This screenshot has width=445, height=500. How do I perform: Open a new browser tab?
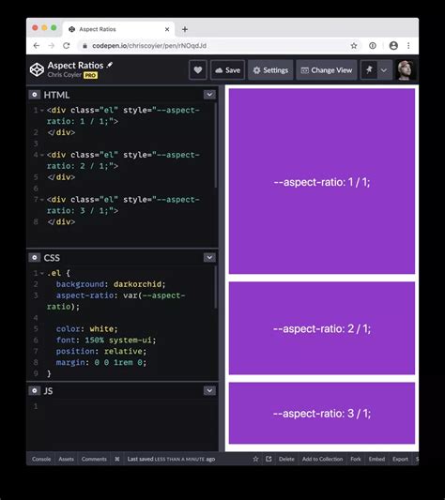point(185,29)
